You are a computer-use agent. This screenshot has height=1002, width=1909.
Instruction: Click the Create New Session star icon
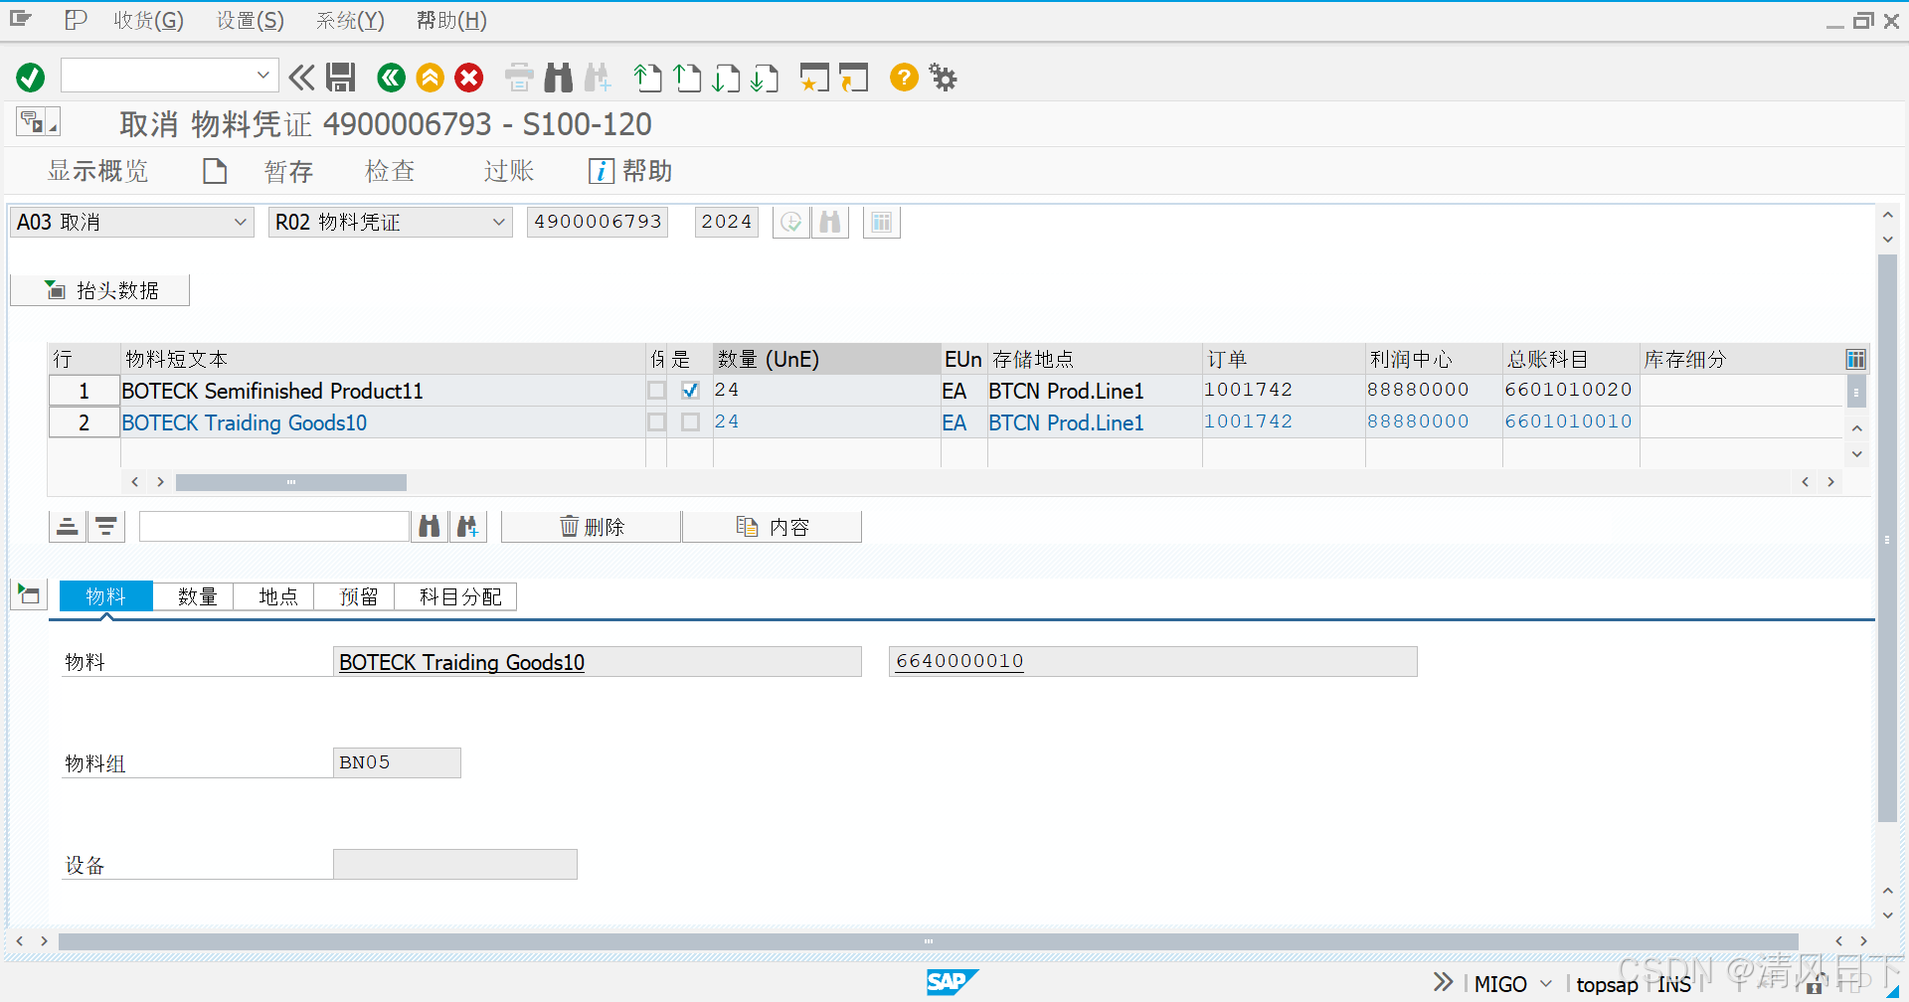pyautogui.click(x=814, y=77)
